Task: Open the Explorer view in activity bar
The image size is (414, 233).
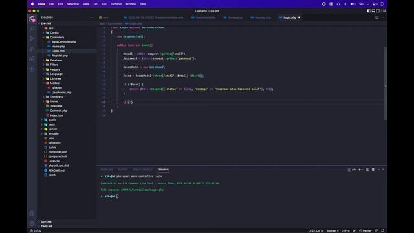Action: click(x=32, y=19)
